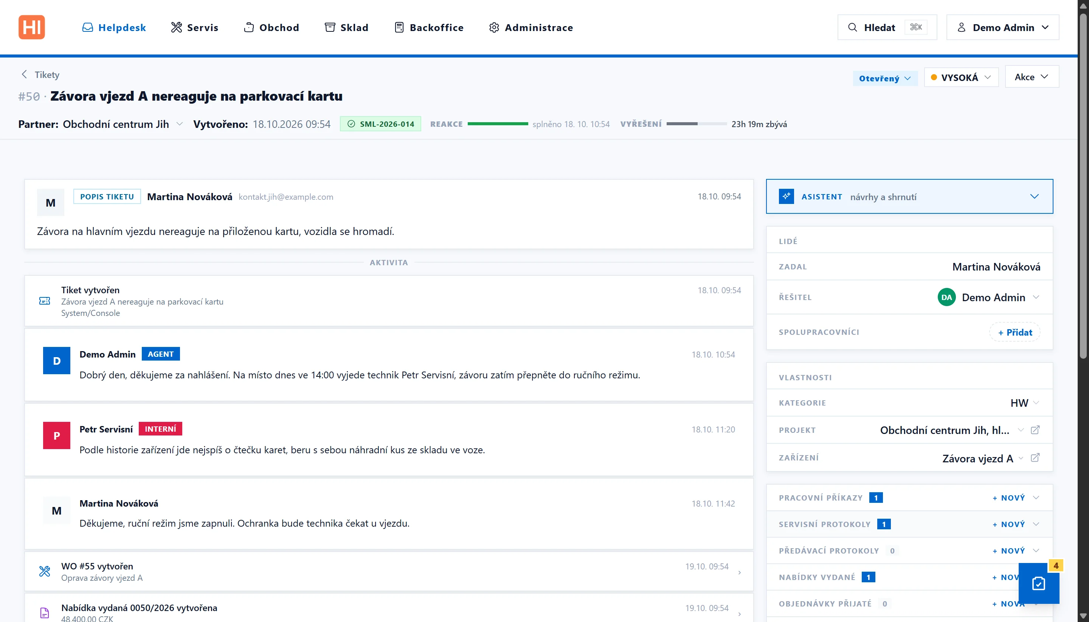Click the Reakce SLA progress bar
Screen dimensions: 1089x622
tap(498, 124)
